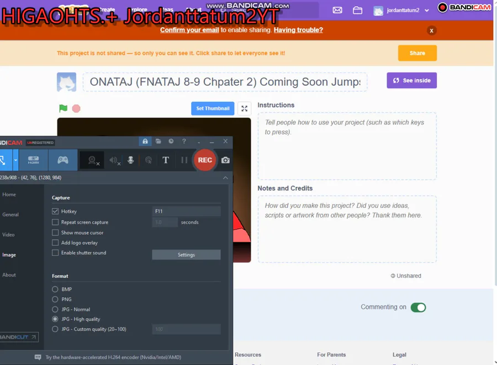
Task: Click the project author avatar
Action: click(67, 82)
